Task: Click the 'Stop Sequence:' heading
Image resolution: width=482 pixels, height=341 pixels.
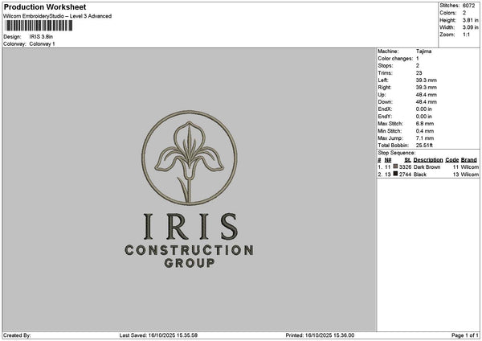Action: coord(397,153)
